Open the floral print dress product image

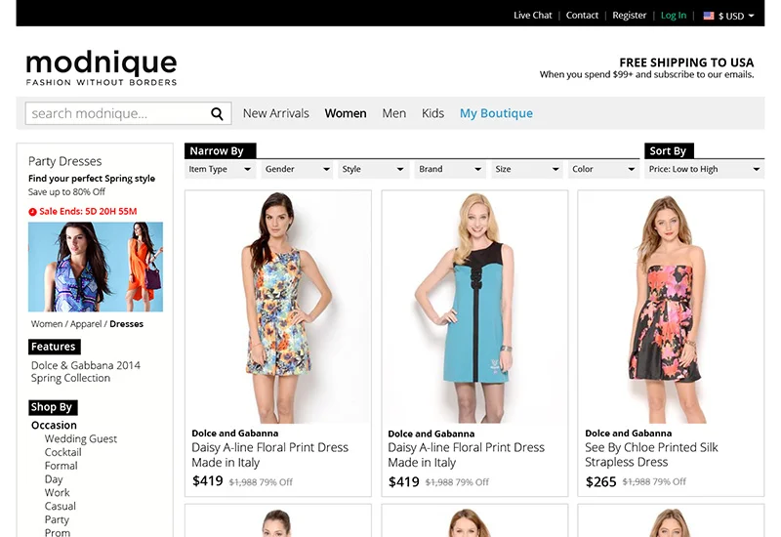pos(278,307)
